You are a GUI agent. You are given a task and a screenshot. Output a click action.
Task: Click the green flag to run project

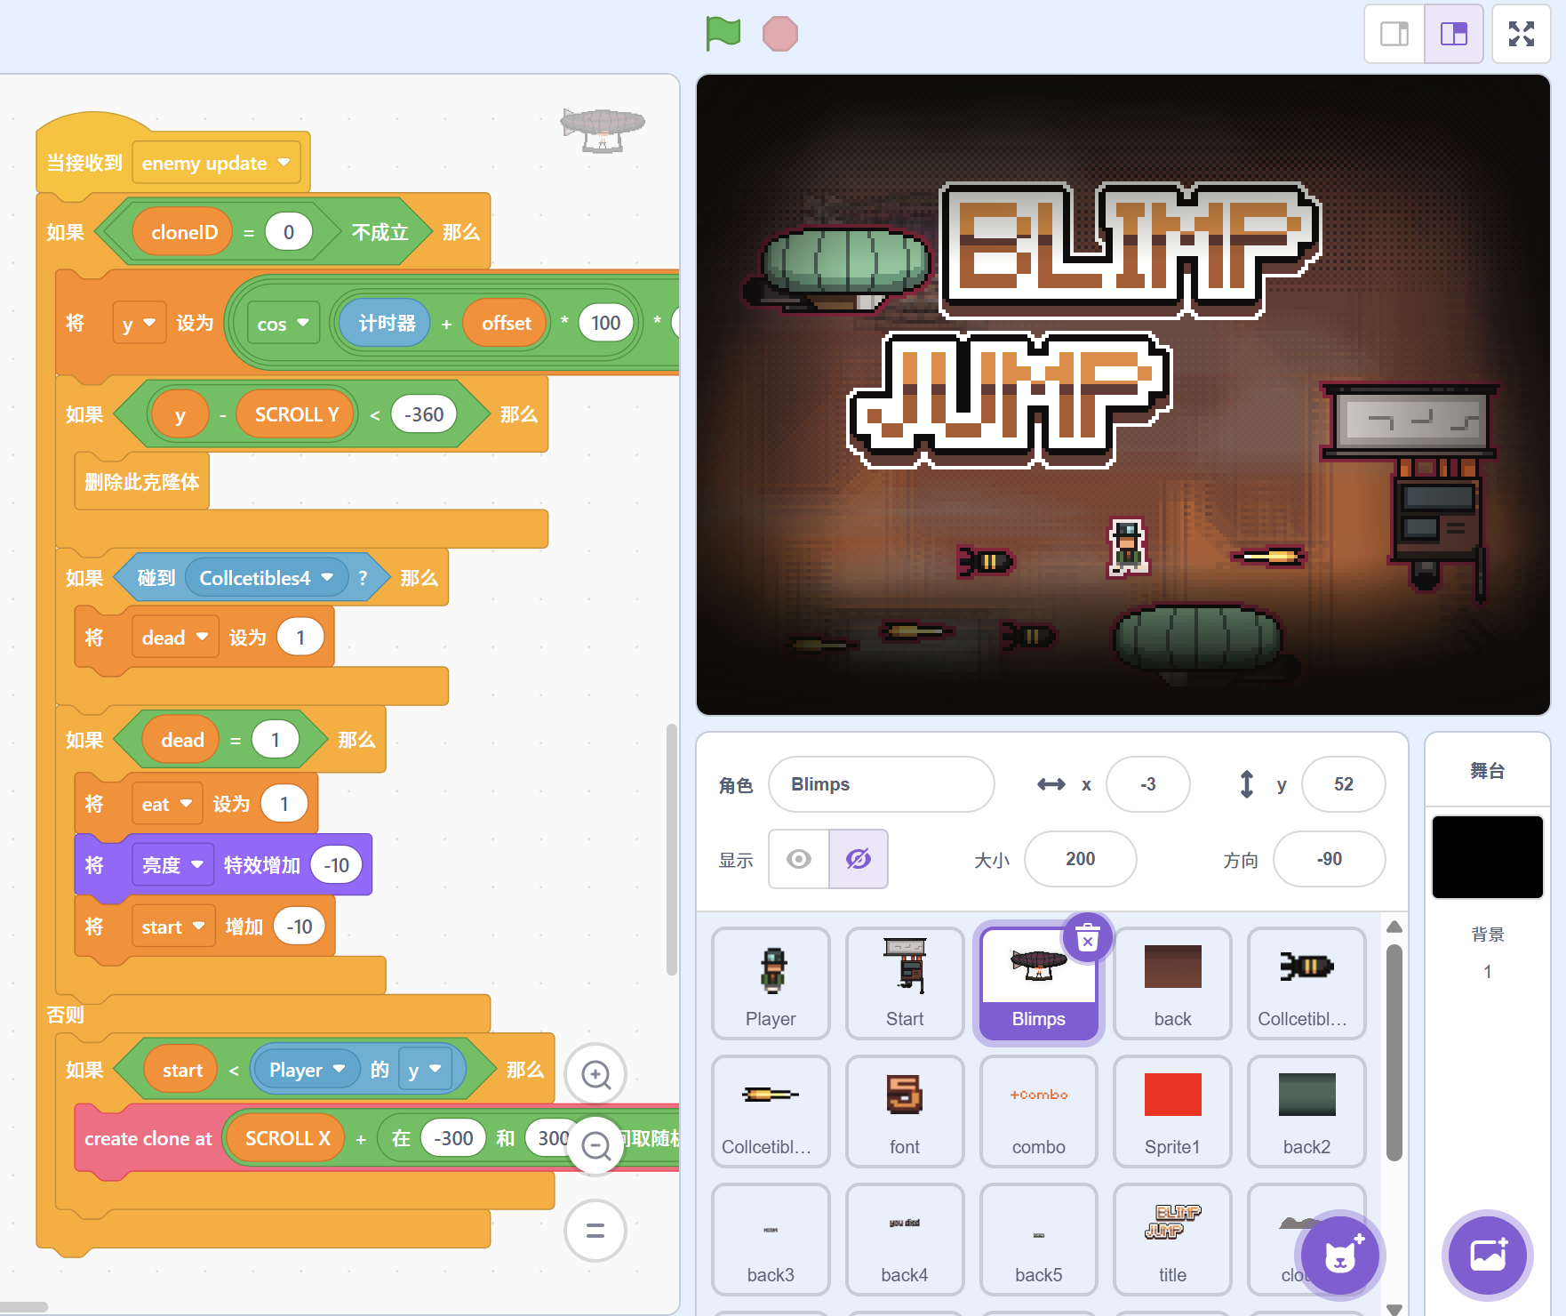[723, 34]
